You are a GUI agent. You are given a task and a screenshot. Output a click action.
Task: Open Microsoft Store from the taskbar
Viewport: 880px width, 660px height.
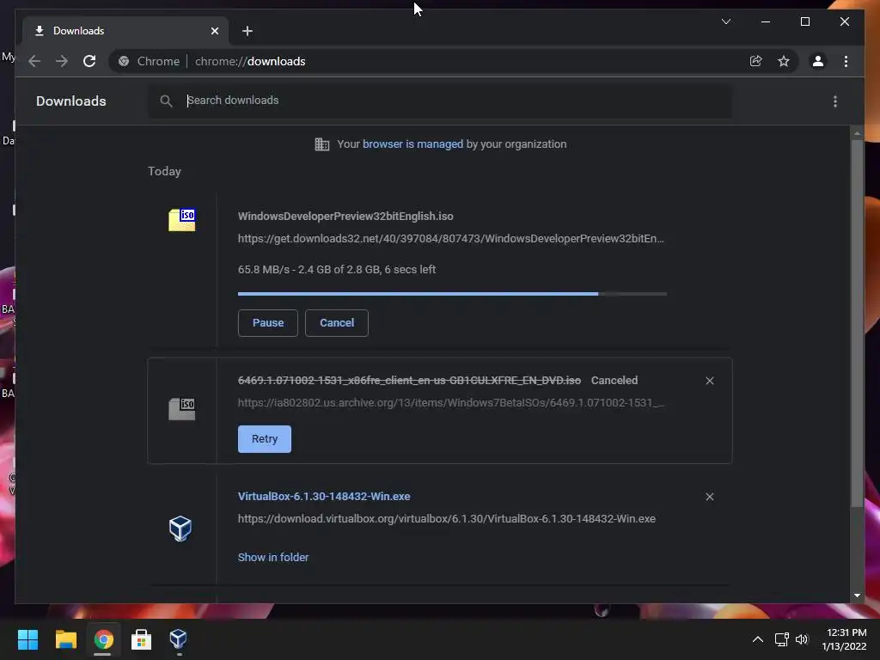[141, 639]
